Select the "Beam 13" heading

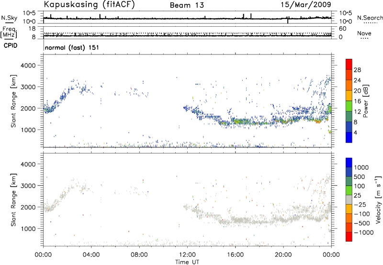[x=187, y=5]
